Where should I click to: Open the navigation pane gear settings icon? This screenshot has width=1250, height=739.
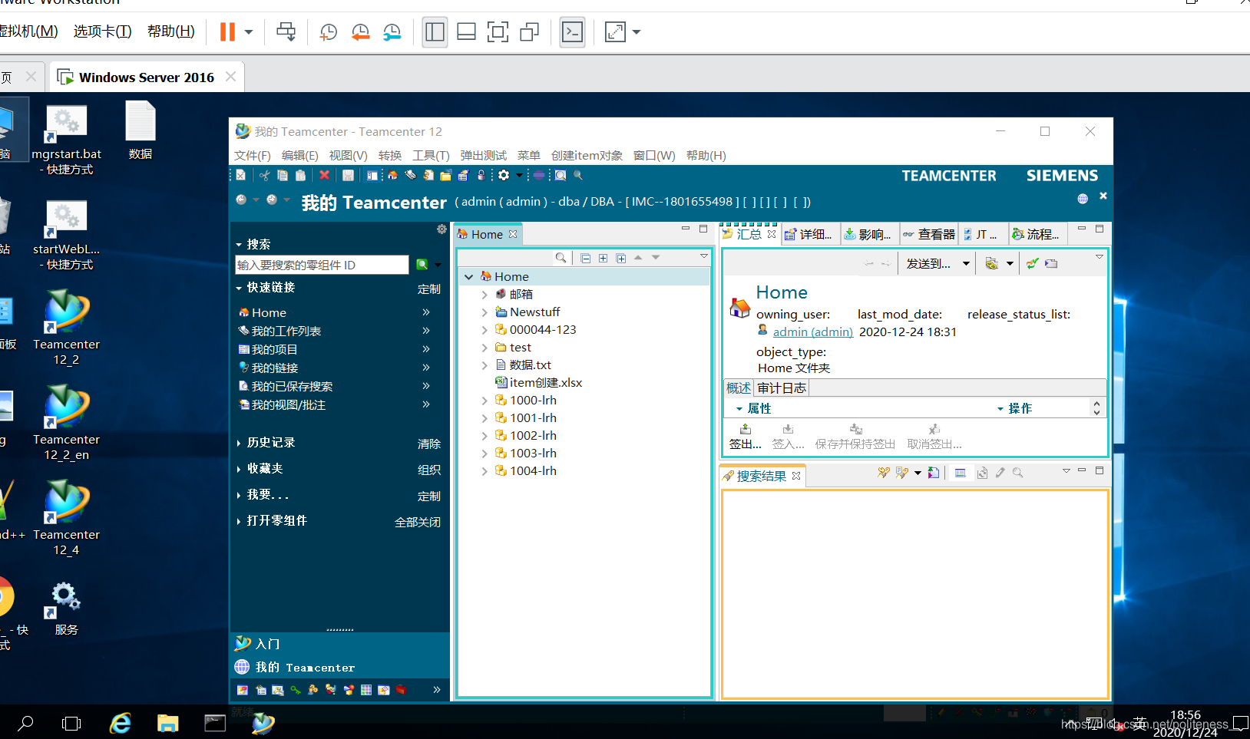(x=441, y=229)
